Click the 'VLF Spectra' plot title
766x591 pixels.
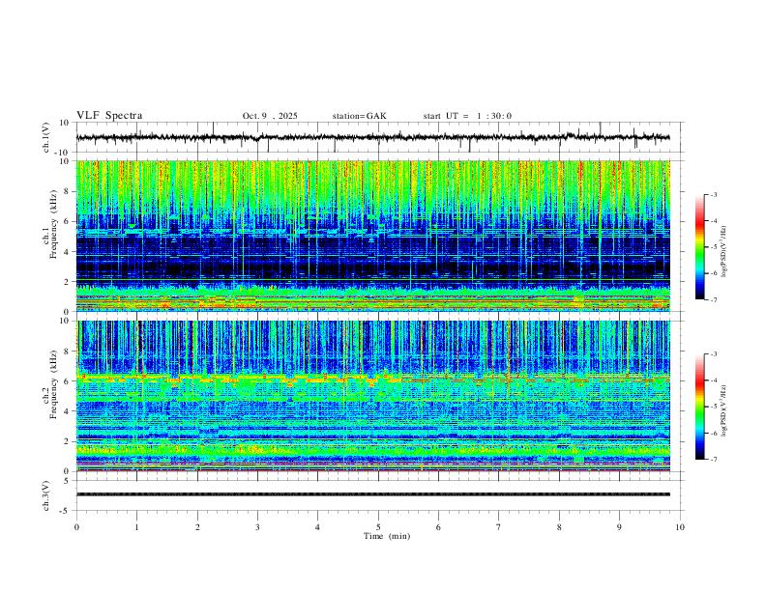coord(109,116)
